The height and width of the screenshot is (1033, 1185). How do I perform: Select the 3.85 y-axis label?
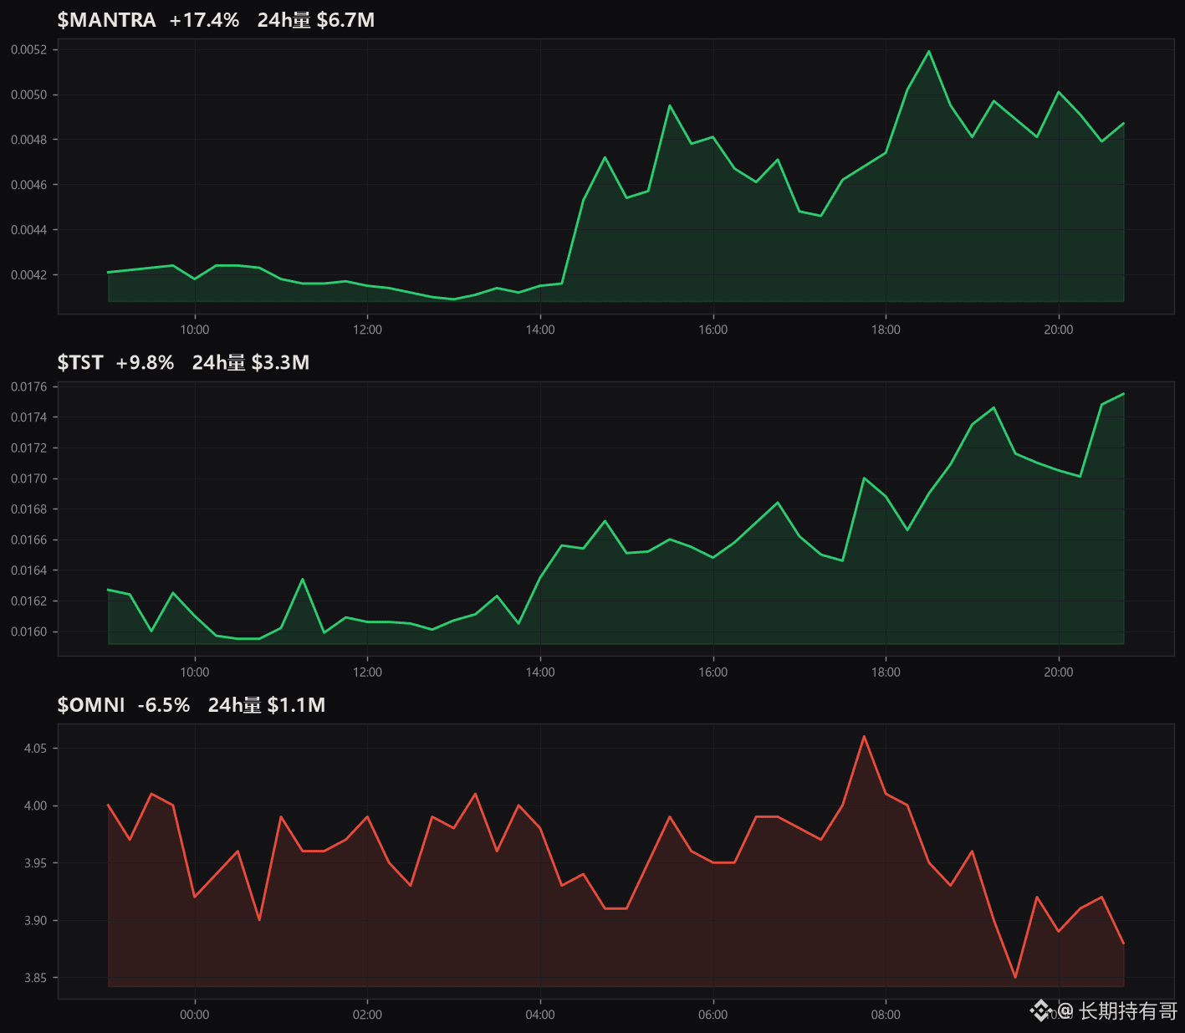click(35, 978)
